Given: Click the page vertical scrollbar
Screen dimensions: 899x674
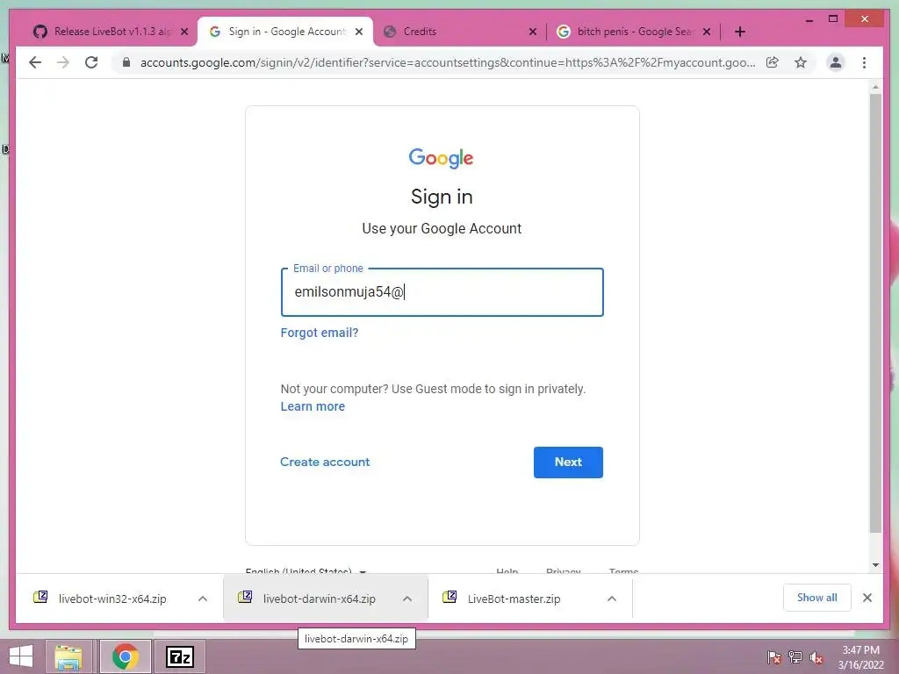Looking at the screenshot, I should click(x=875, y=312).
